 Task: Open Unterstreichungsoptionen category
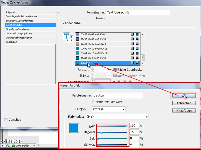pos(30,33)
